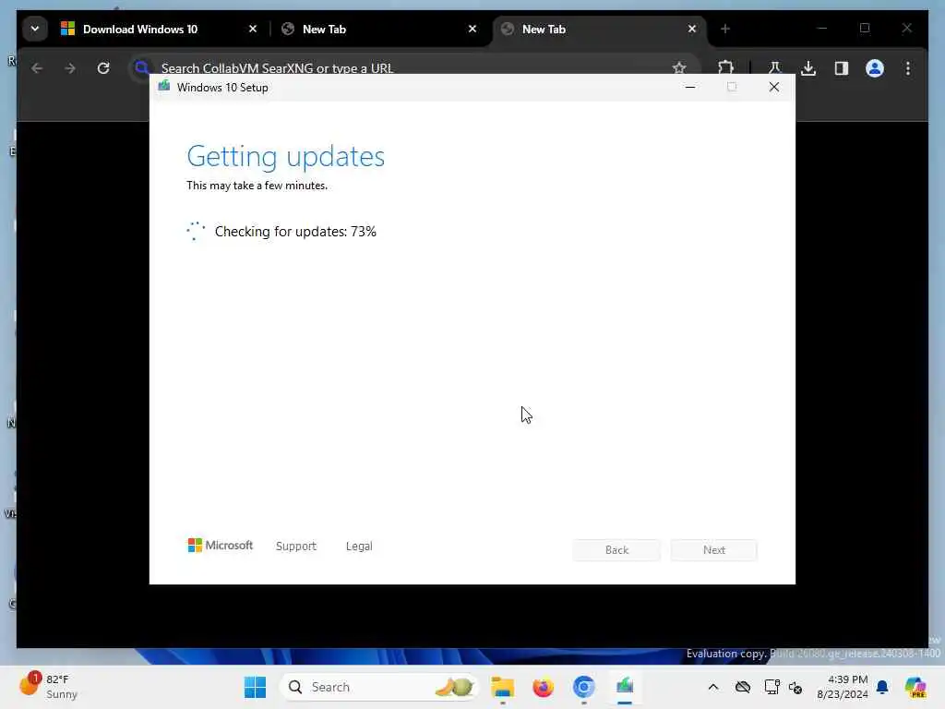Viewport: 945px width, 709px height.
Task: Toggle Chrome side panel
Action: 842,68
